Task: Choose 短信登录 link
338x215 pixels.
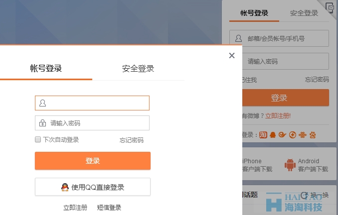Action: coord(109,208)
